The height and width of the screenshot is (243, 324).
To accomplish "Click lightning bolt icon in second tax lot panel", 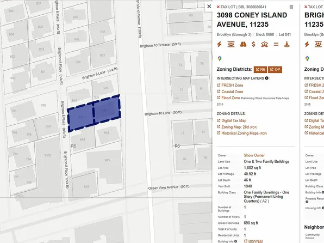I will [307, 44].
